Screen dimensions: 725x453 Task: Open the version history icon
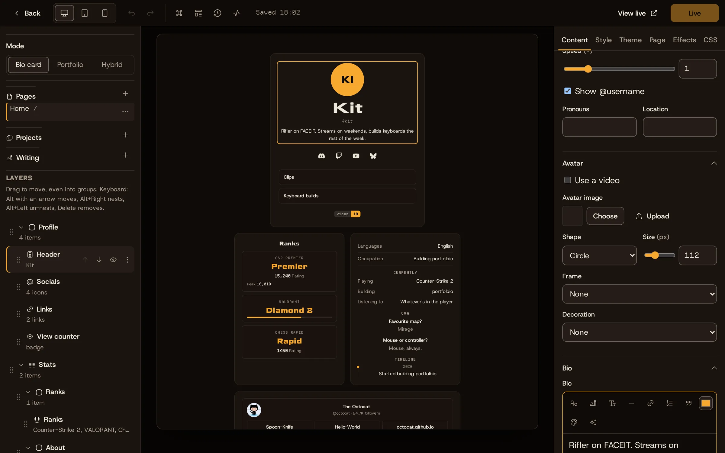pos(217,13)
